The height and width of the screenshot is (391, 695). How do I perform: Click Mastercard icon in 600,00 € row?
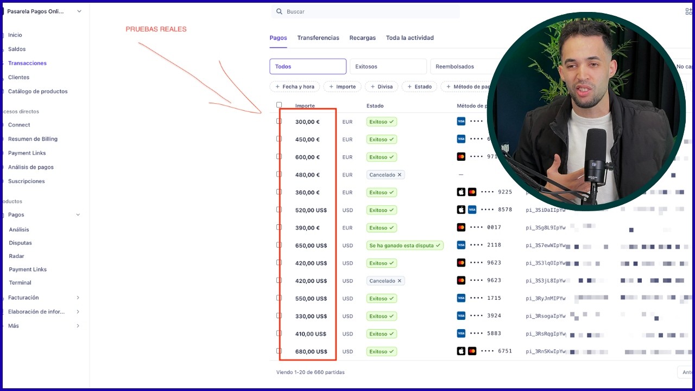tap(461, 157)
